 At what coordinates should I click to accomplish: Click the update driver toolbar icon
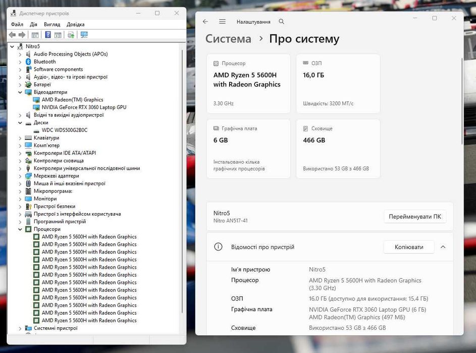click(71, 35)
